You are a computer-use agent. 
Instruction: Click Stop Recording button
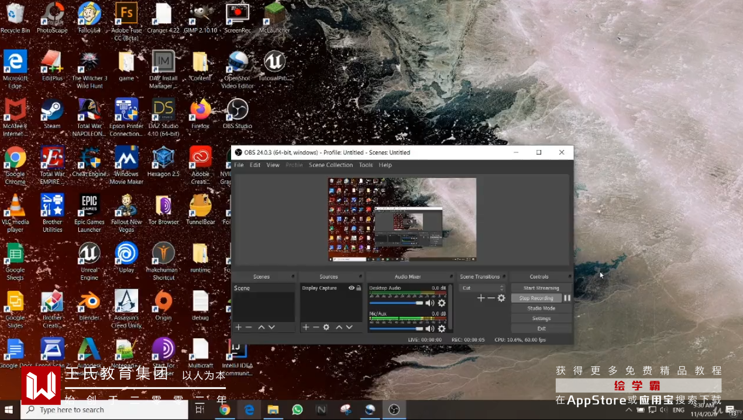(x=536, y=298)
